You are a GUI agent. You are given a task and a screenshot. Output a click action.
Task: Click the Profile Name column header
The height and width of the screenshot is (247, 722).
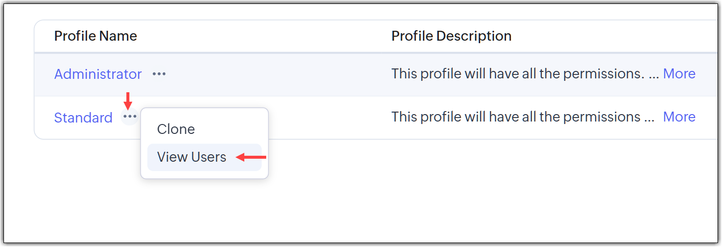96,36
